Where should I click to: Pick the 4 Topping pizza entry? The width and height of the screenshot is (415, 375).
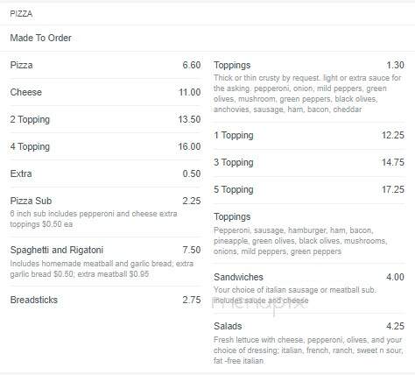click(x=105, y=146)
